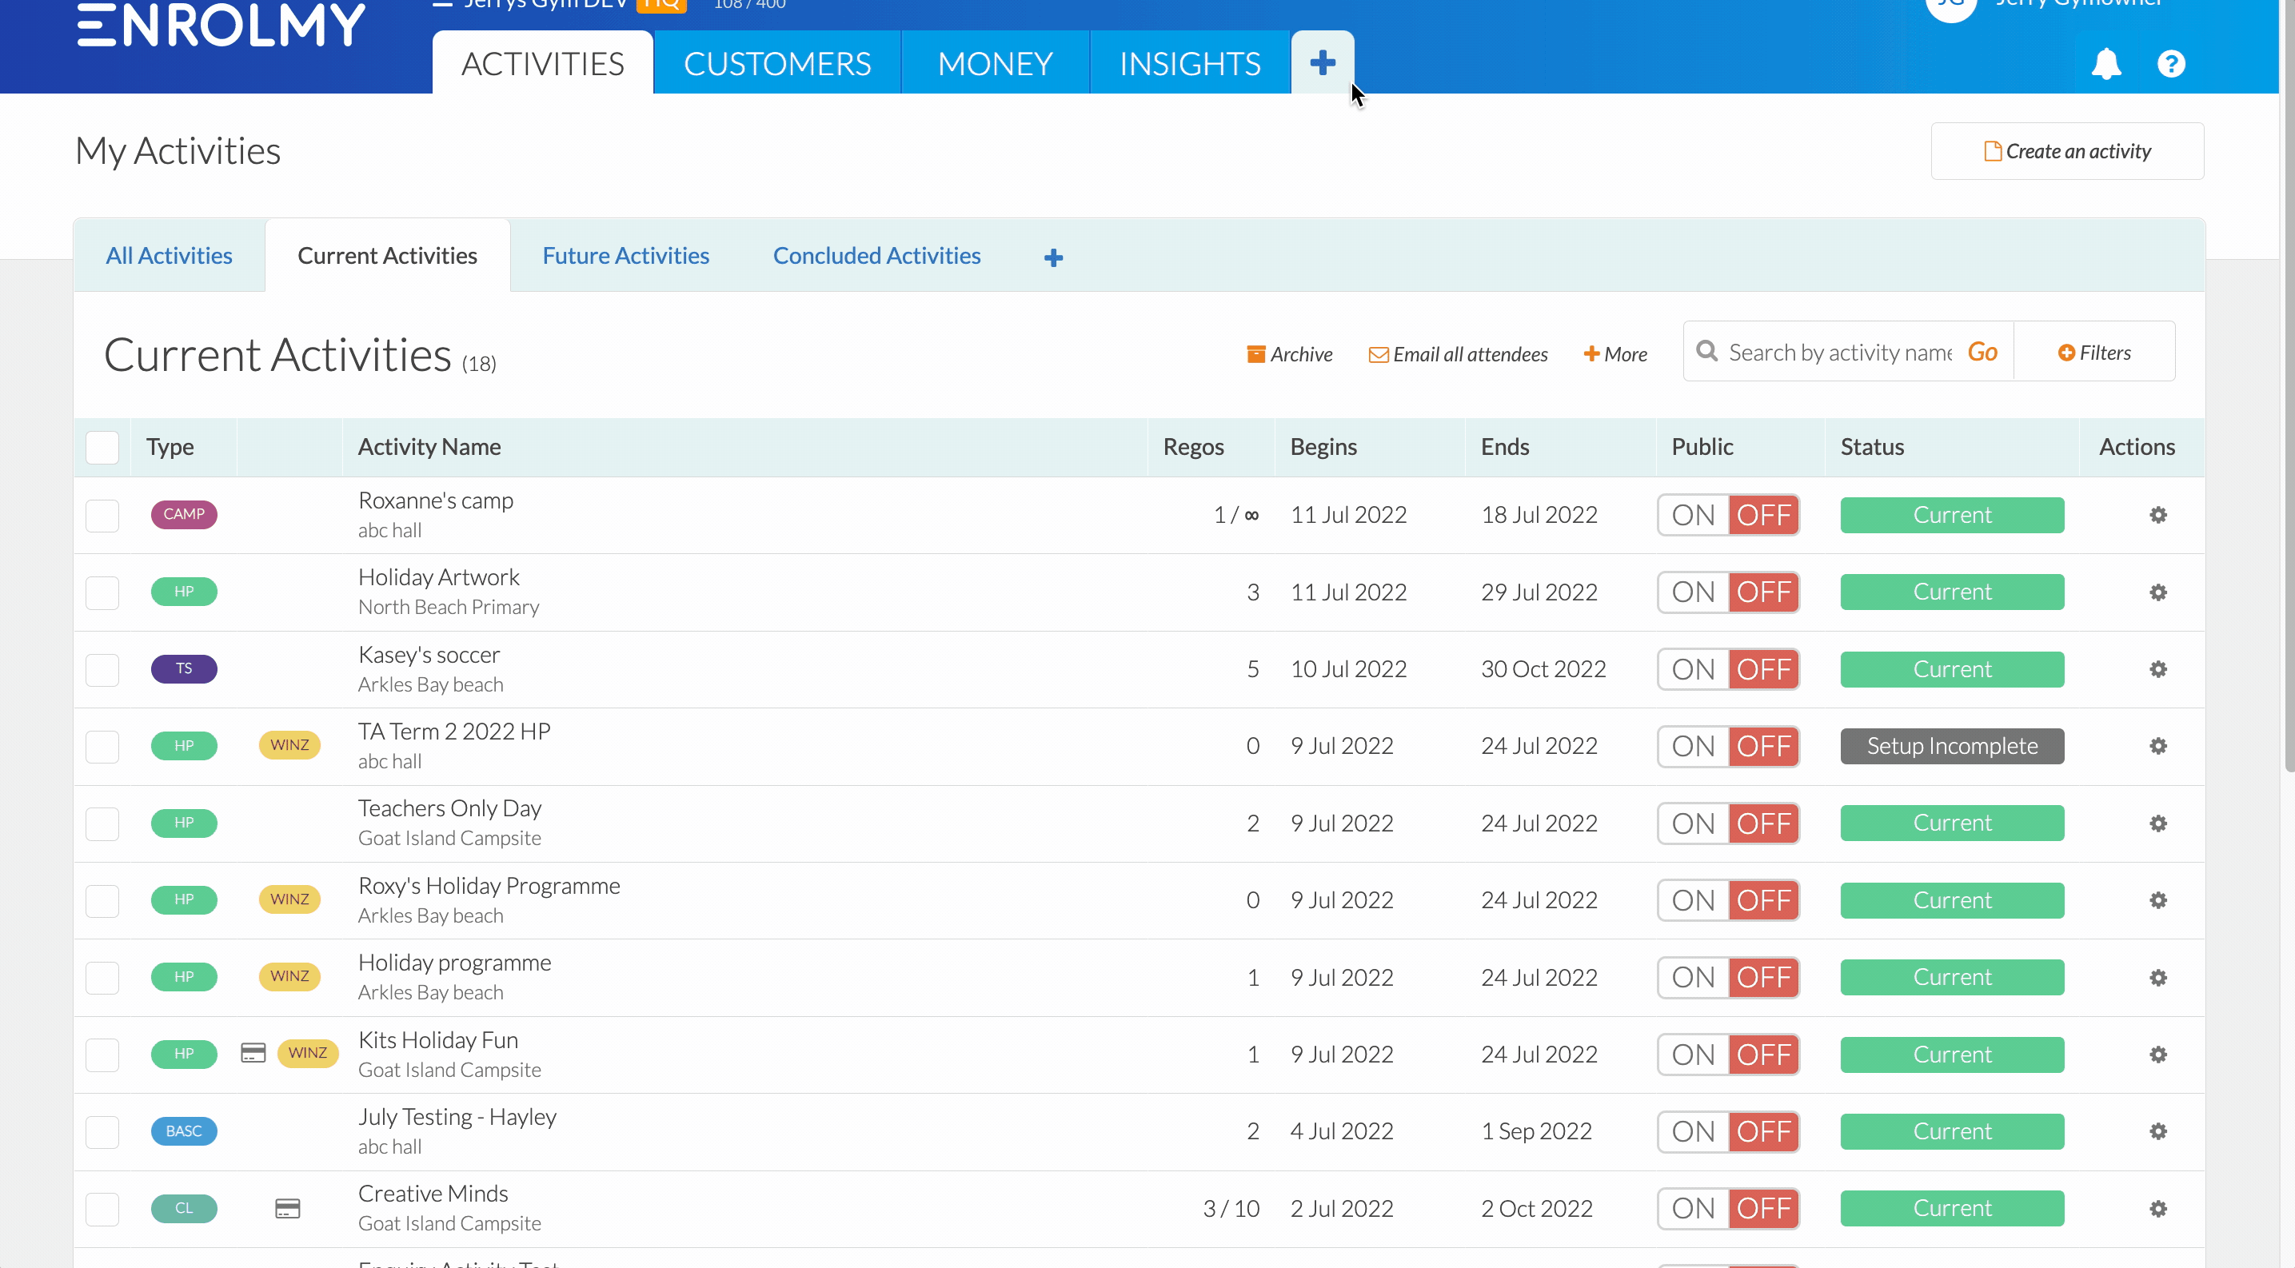Tick the checkbox for Teachers Only Day
Image resolution: width=2295 pixels, height=1268 pixels.
[102, 823]
